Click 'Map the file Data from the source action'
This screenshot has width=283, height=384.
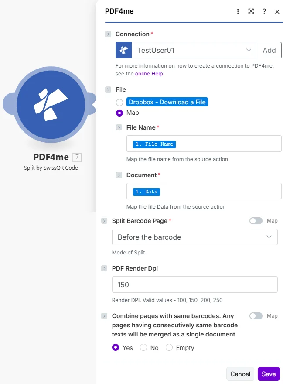(x=176, y=207)
